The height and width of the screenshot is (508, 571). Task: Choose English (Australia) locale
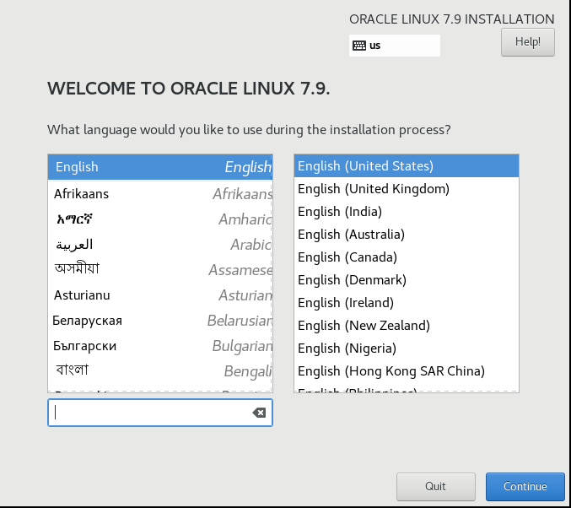[x=407, y=235]
